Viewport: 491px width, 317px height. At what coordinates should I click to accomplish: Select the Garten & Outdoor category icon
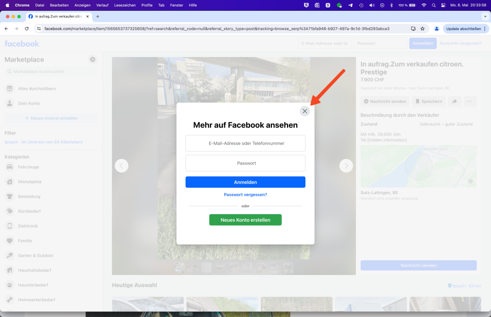point(10,255)
